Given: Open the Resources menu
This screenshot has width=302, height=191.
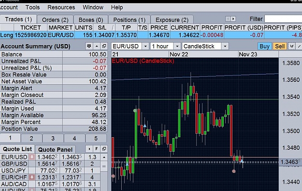Looking at the screenshot, I should click(61, 7).
